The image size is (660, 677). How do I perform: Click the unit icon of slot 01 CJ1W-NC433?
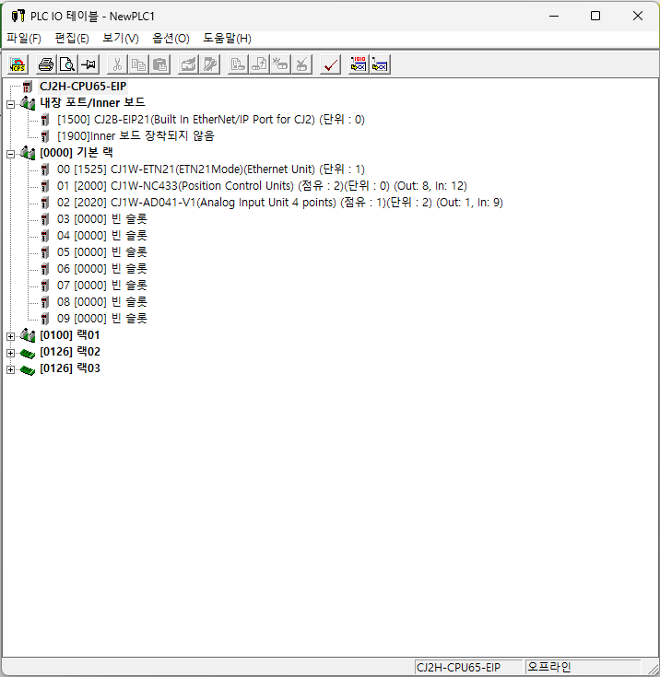45,186
